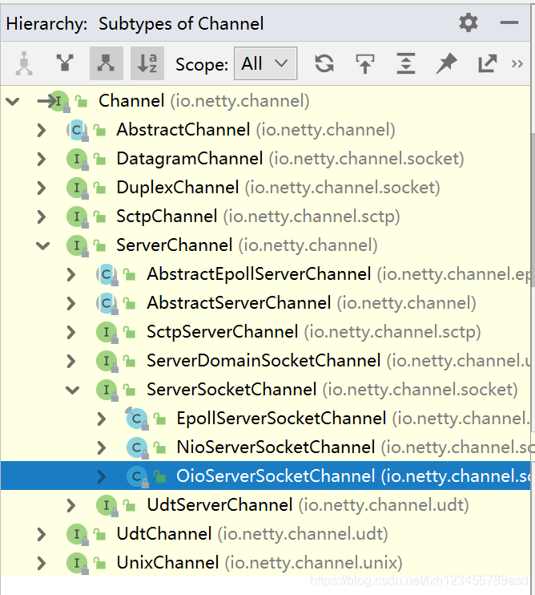Click the interface icon beside UdtChannel
Screen dimensions: 535x595
tap(78, 534)
